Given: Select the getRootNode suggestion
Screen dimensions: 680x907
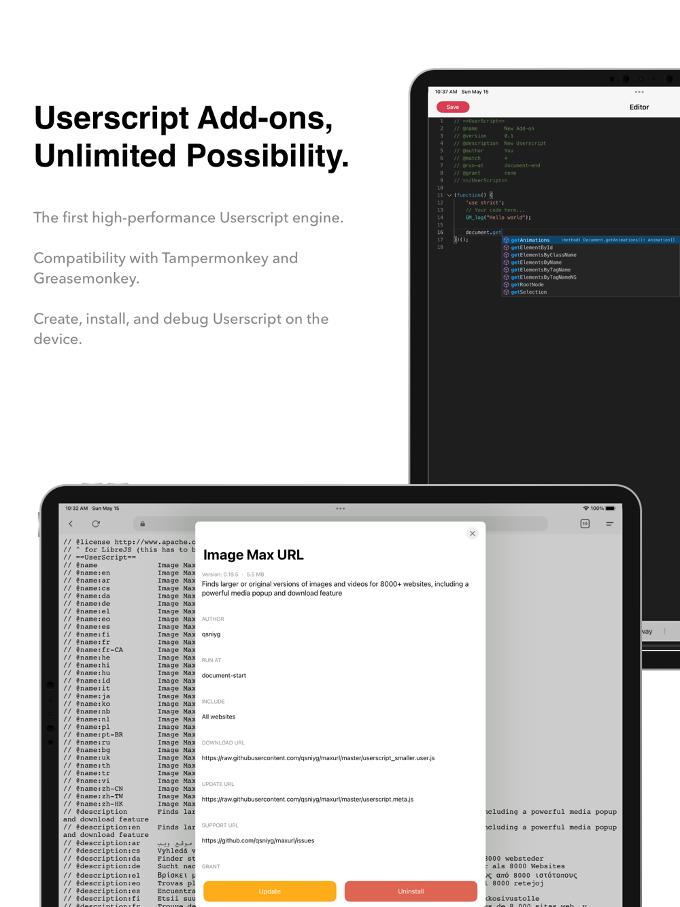Looking at the screenshot, I should click(527, 285).
